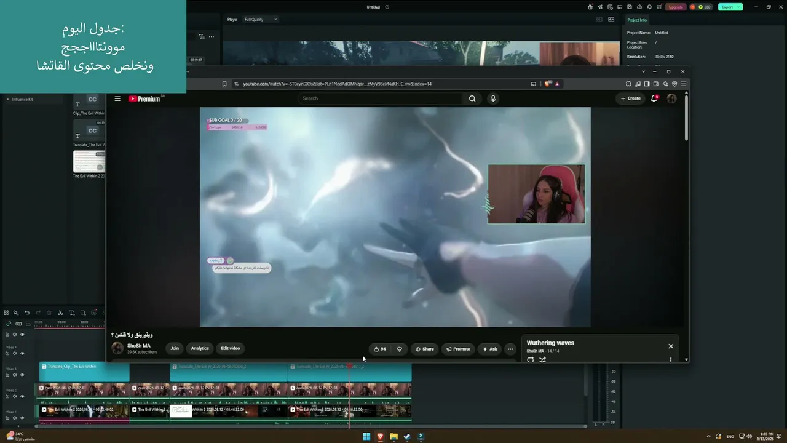Open the playlist panel options menu
787x443 pixels.
(671, 360)
